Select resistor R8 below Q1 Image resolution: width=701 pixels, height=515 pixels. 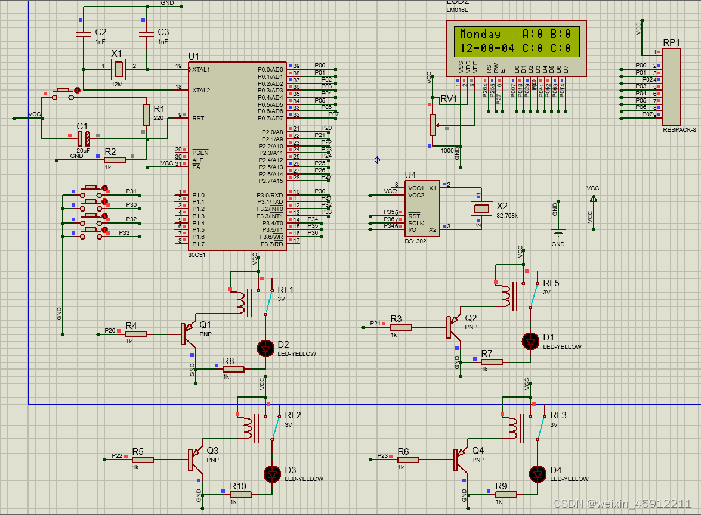pos(233,369)
